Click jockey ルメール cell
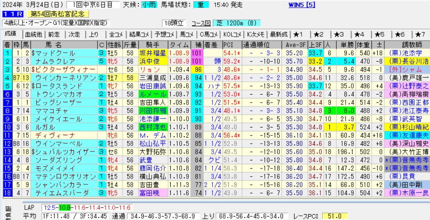The image size is (430, 220). pyautogui.click(x=153, y=94)
